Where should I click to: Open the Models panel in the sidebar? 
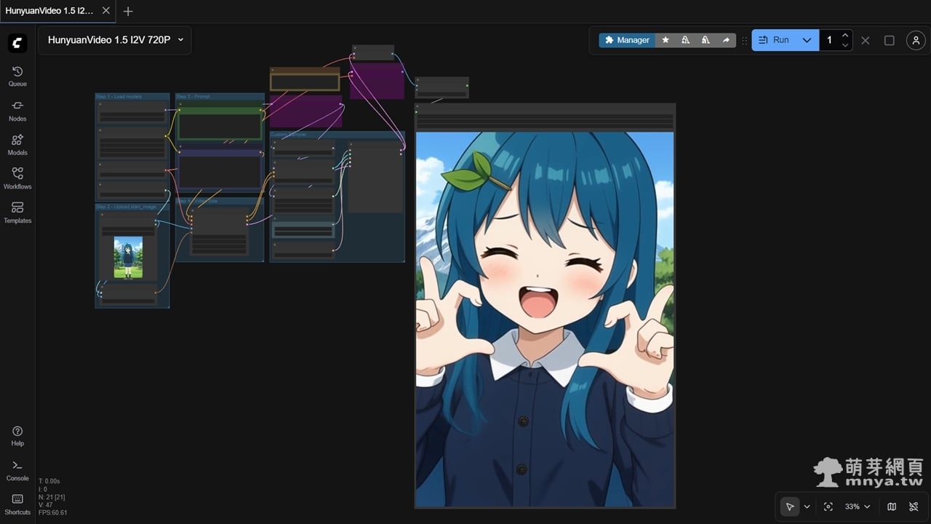pyautogui.click(x=17, y=144)
